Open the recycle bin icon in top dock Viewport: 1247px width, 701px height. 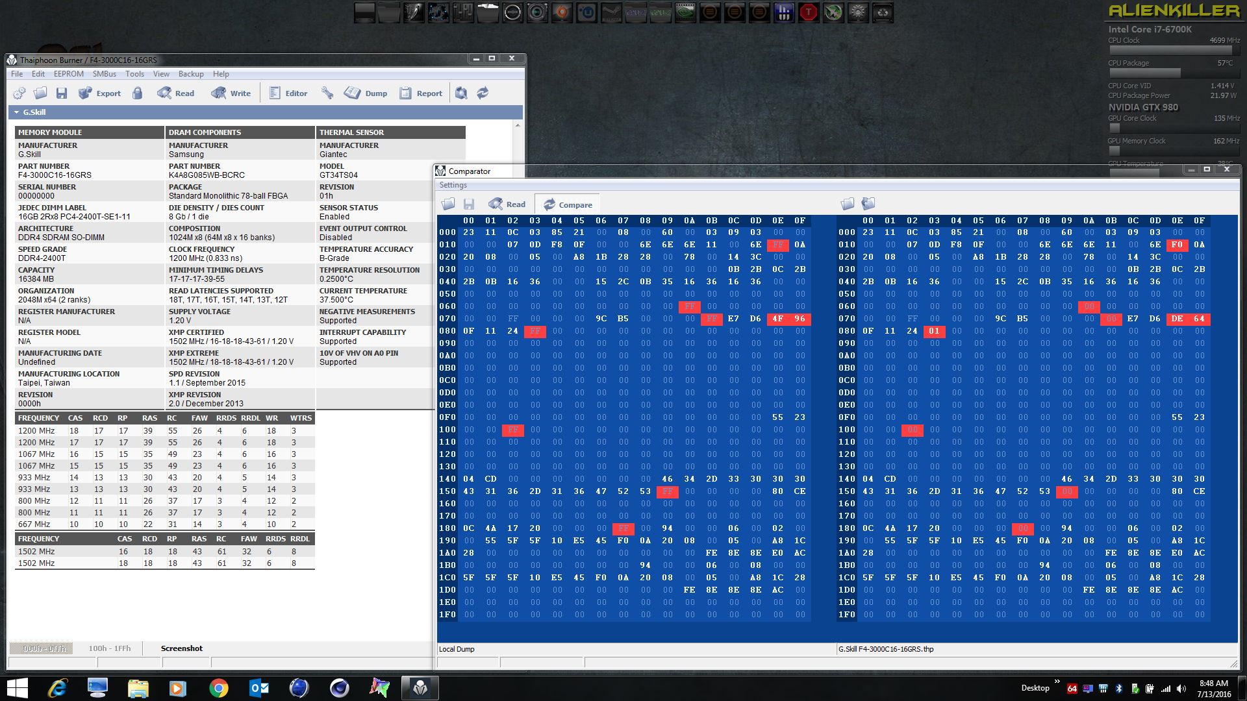click(x=883, y=12)
